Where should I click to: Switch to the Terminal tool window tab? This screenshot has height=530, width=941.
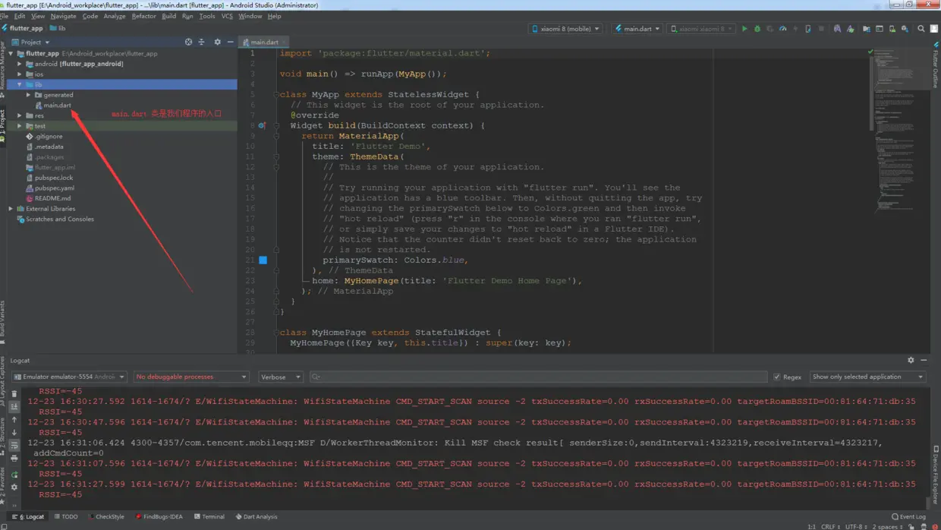click(209, 517)
